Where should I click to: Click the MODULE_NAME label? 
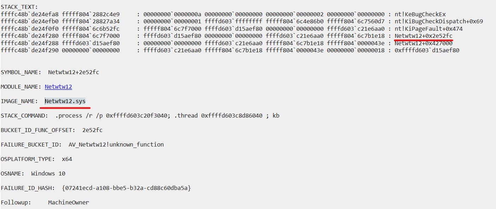19,86
